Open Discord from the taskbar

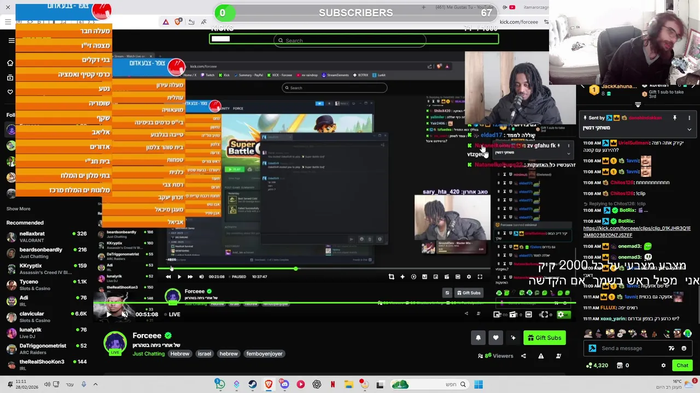[284, 385]
